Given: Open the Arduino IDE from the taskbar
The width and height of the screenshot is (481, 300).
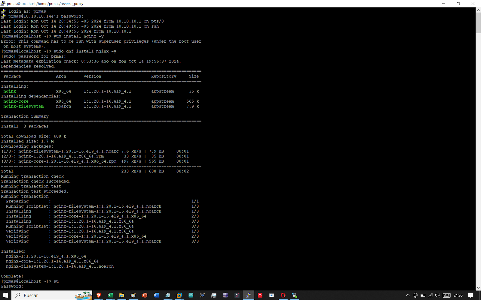Looking at the screenshot, I should point(191,295).
